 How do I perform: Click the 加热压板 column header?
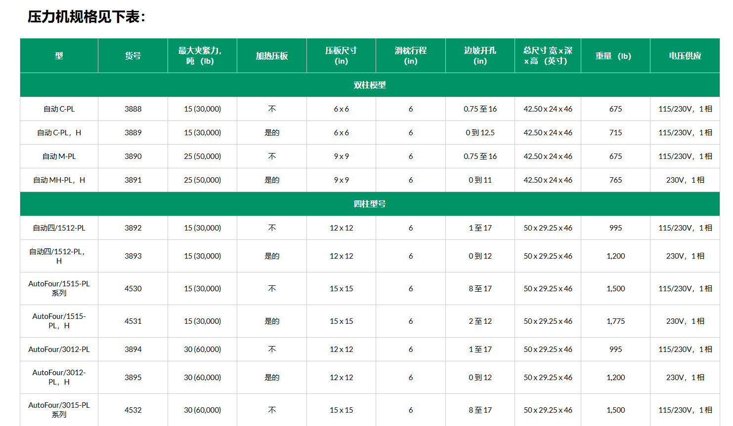tap(272, 56)
